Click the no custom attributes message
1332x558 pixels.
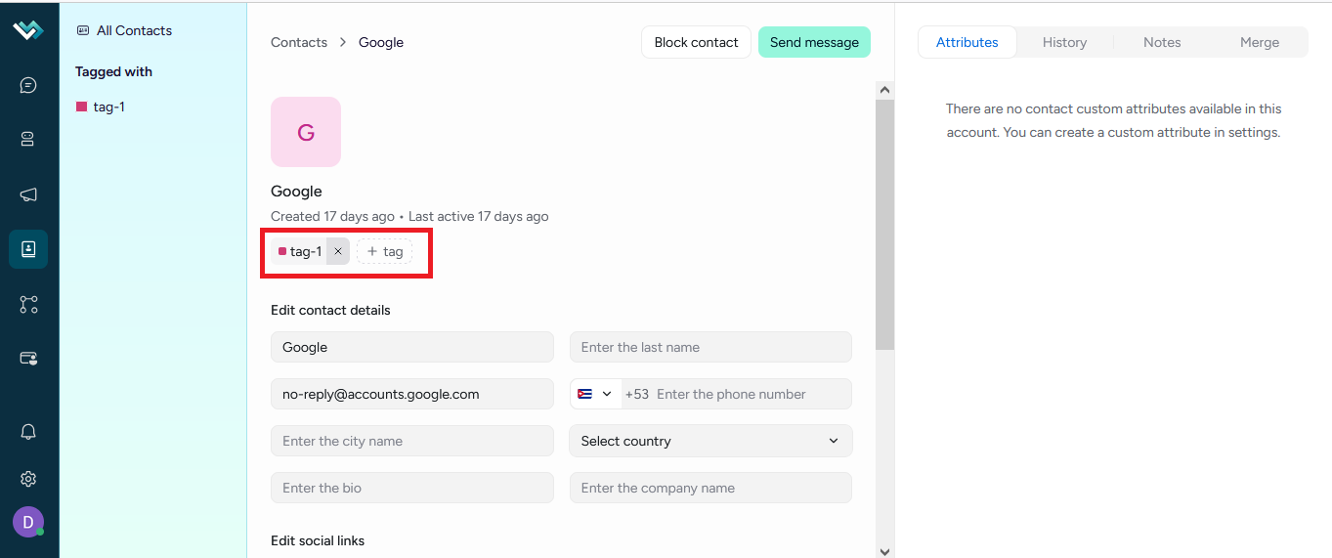(1113, 120)
